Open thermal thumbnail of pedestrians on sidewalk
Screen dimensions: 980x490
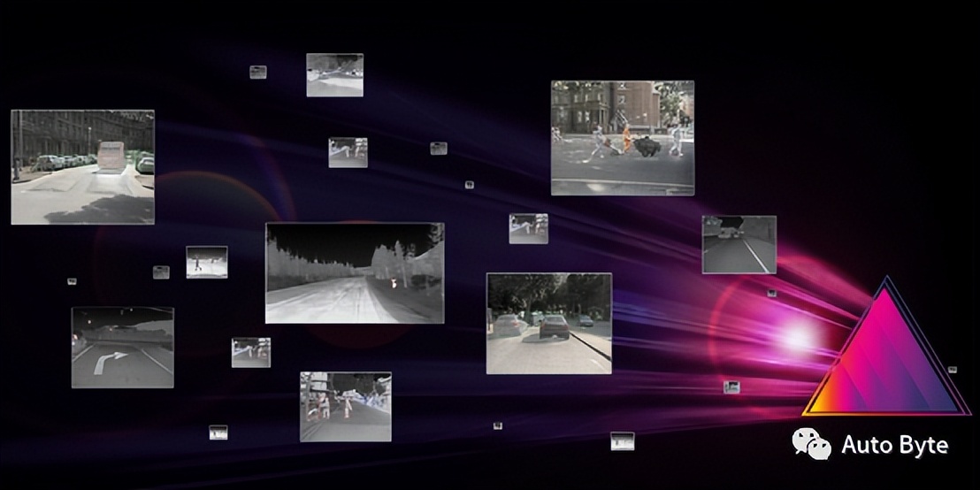point(345,406)
